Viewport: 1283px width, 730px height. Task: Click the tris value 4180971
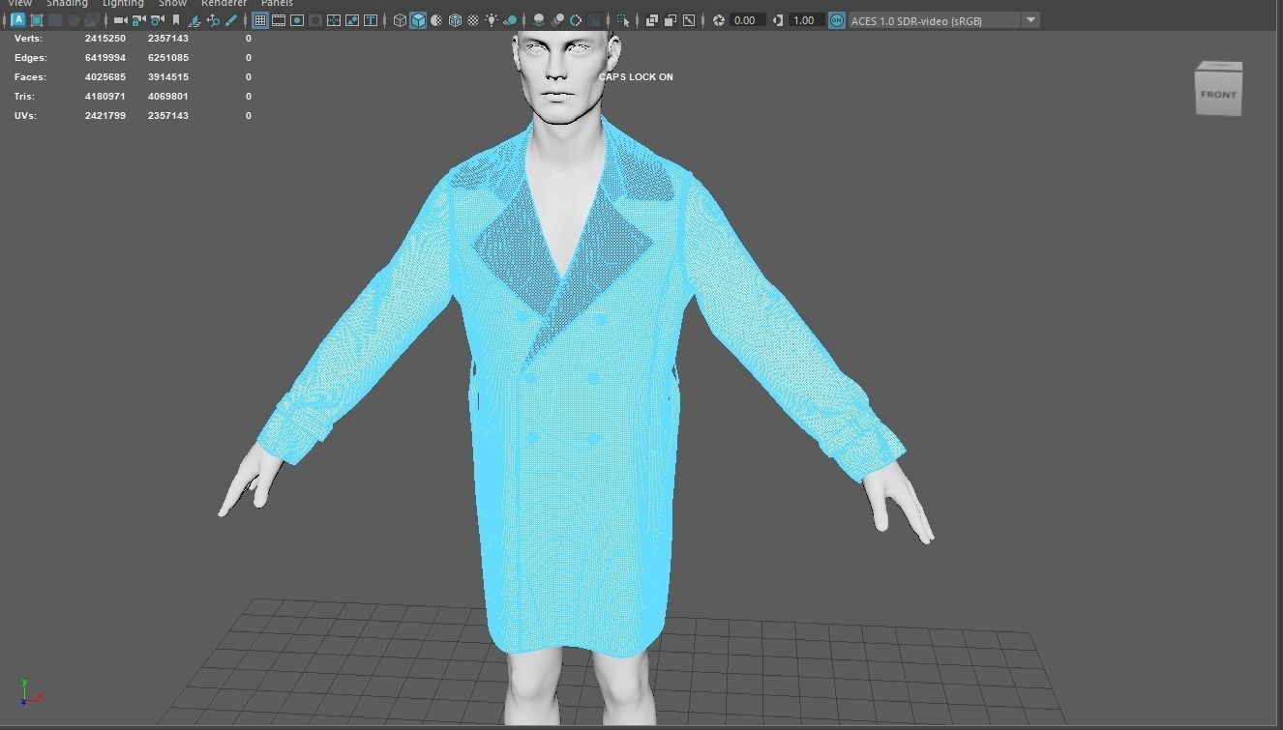(105, 97)
